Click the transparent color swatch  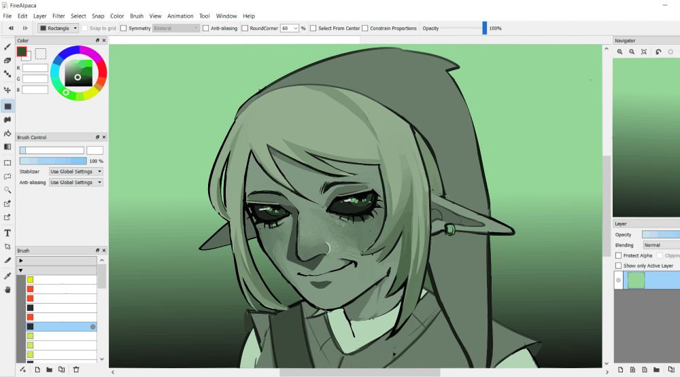coord(41,53)
